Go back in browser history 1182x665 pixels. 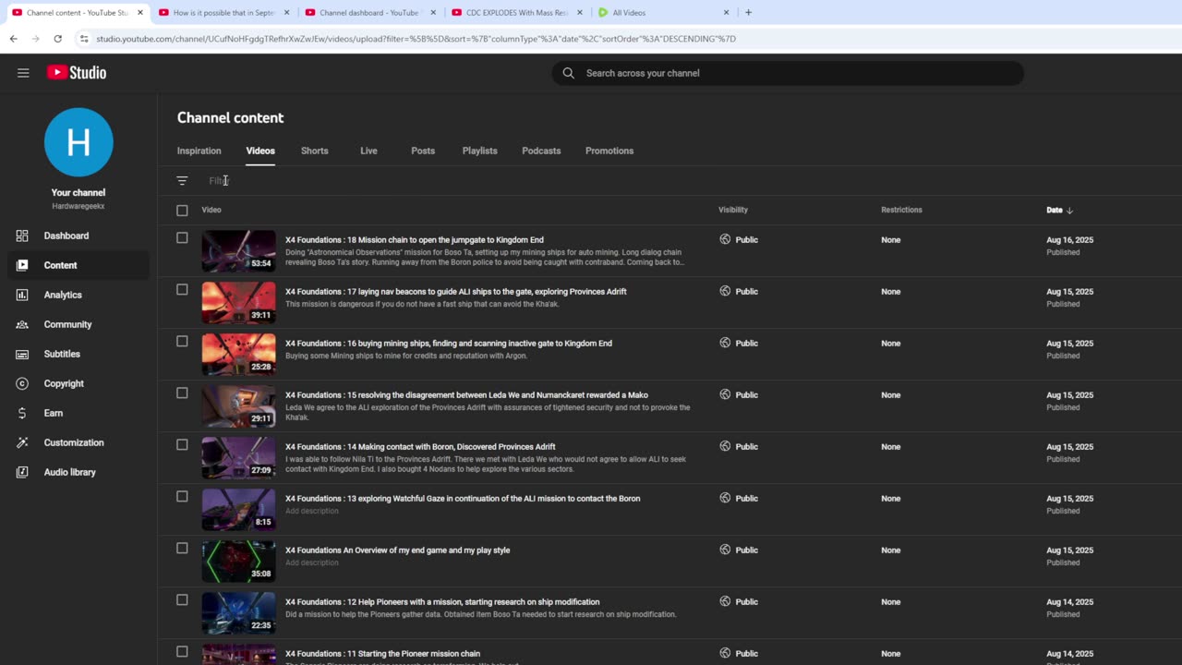13,39
